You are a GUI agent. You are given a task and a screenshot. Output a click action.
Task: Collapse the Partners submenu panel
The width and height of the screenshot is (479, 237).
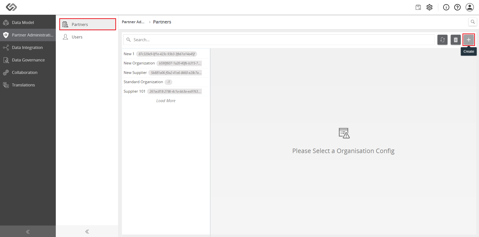click(87, 232)
